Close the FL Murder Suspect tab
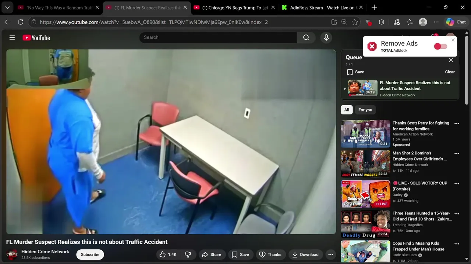Screen dimensions: 471x264 coord(185,8)
